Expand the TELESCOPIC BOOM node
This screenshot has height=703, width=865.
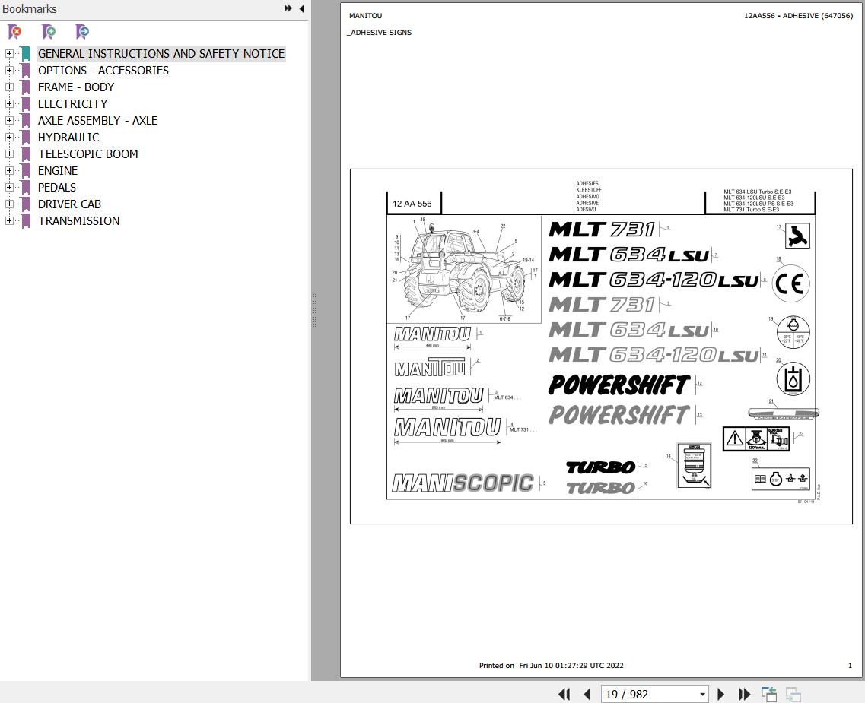pyautogui.click(x=9, y=154)
